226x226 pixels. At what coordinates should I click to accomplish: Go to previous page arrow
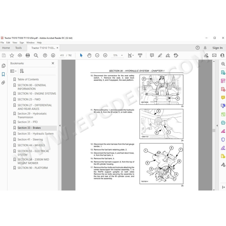tap(45, 55)
